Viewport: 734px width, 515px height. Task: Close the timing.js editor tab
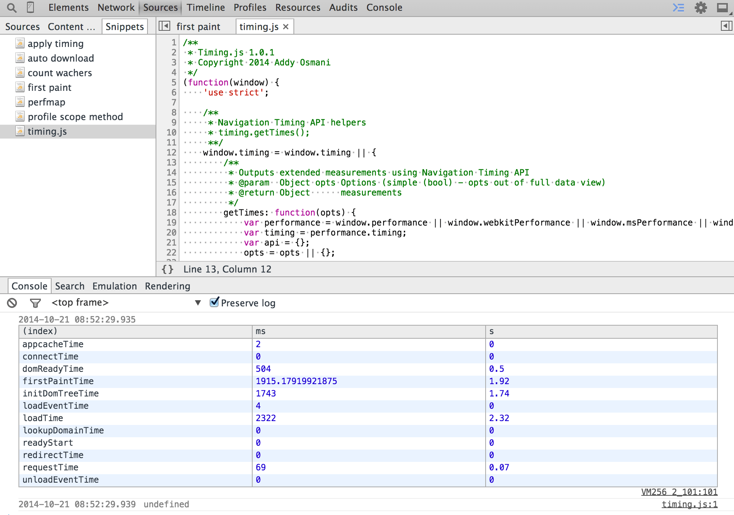tap(286, 27)
